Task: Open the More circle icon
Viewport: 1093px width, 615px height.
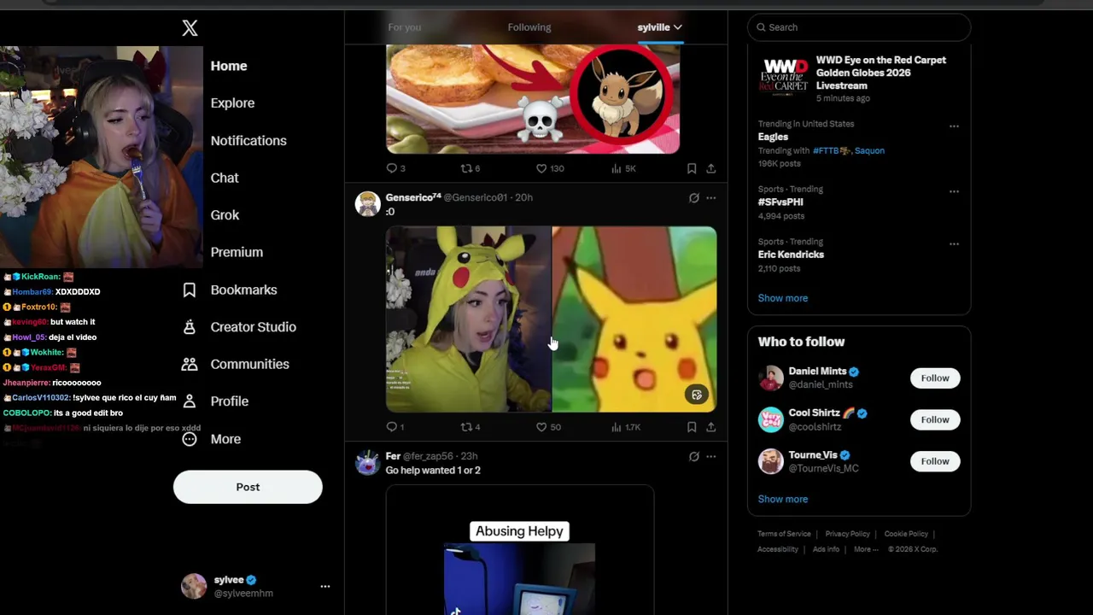Action: pos(190,439)
